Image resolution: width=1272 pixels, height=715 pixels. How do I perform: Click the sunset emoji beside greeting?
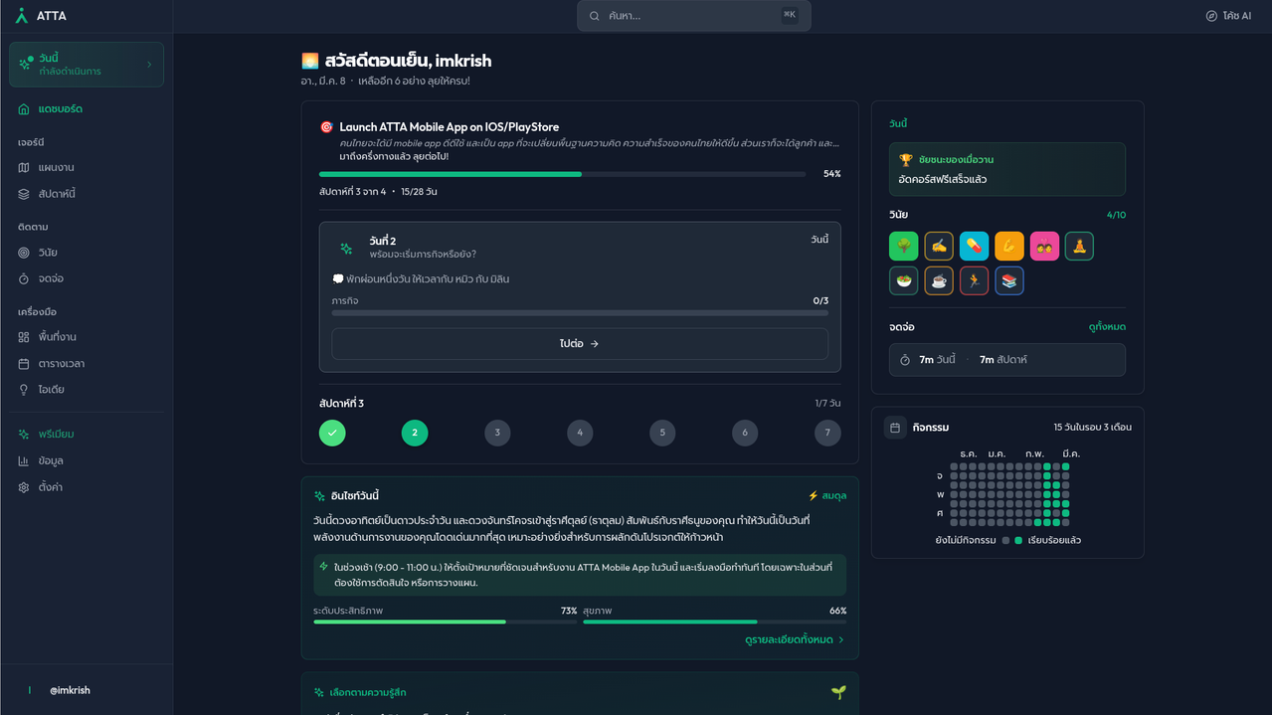point(310,61)
